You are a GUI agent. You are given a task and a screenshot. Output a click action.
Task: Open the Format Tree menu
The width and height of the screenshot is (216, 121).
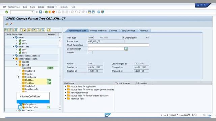[x=14, y=7]
